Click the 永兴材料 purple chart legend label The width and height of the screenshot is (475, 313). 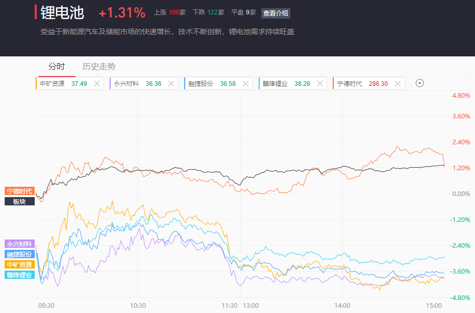(20, 244)
